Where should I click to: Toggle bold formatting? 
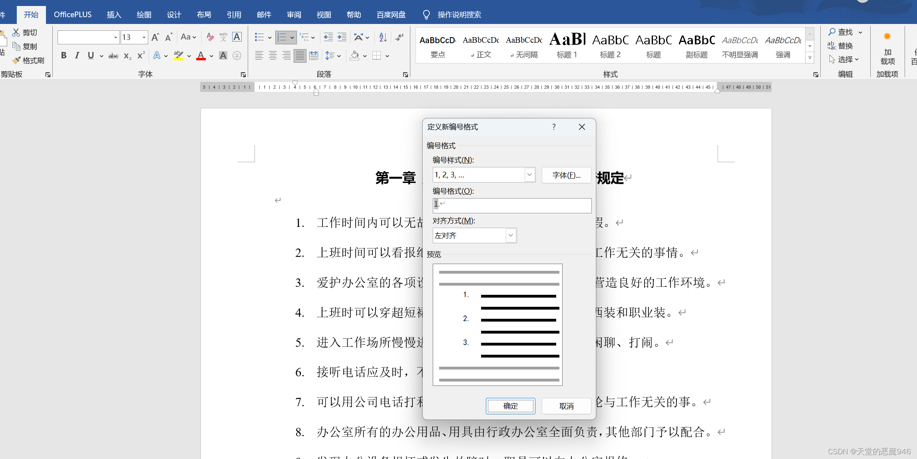(64, 56)
